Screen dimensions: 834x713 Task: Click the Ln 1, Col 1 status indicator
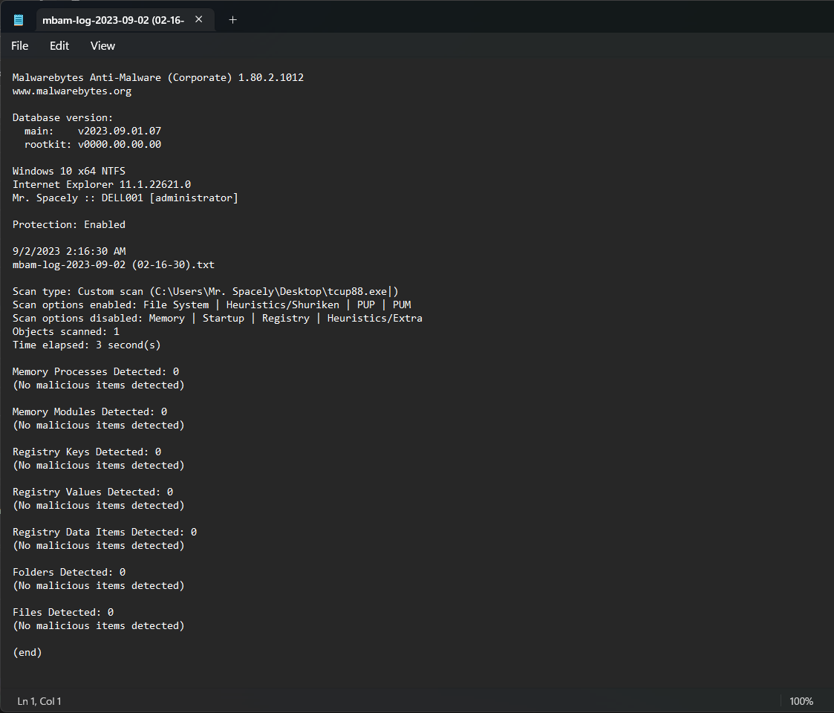coord(39,701)
